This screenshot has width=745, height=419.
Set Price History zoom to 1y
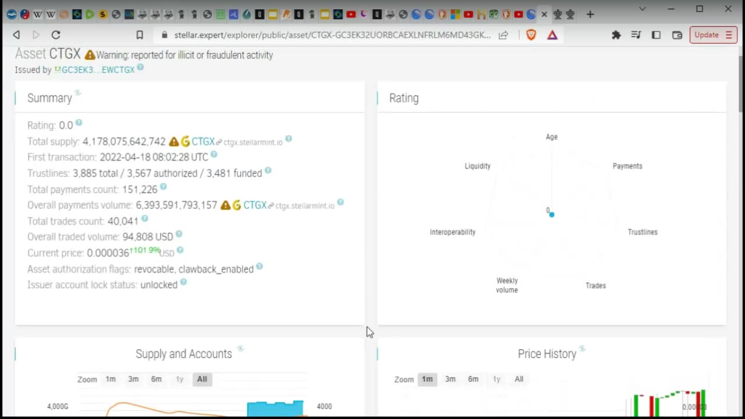(496, 379)
